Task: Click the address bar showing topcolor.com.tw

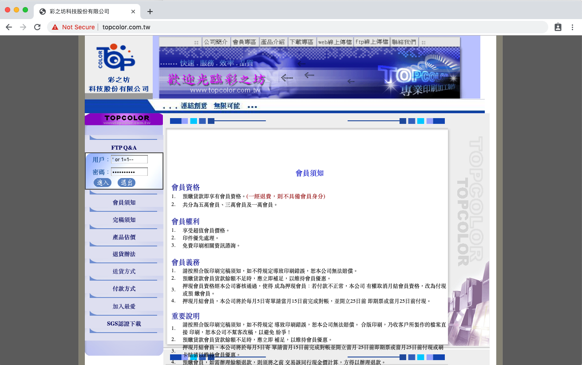Action: click(297, 27)
